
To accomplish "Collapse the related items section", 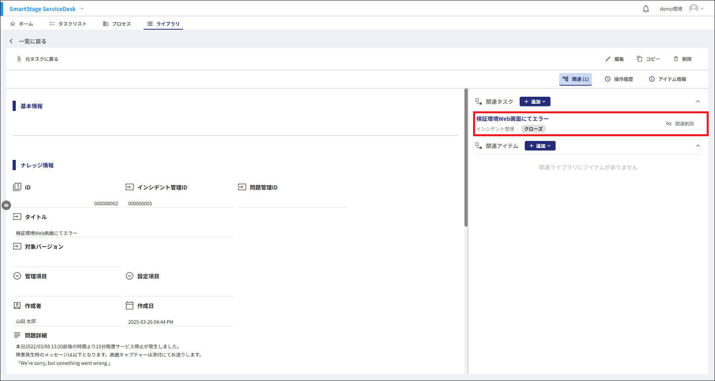I will pos(698,146).
